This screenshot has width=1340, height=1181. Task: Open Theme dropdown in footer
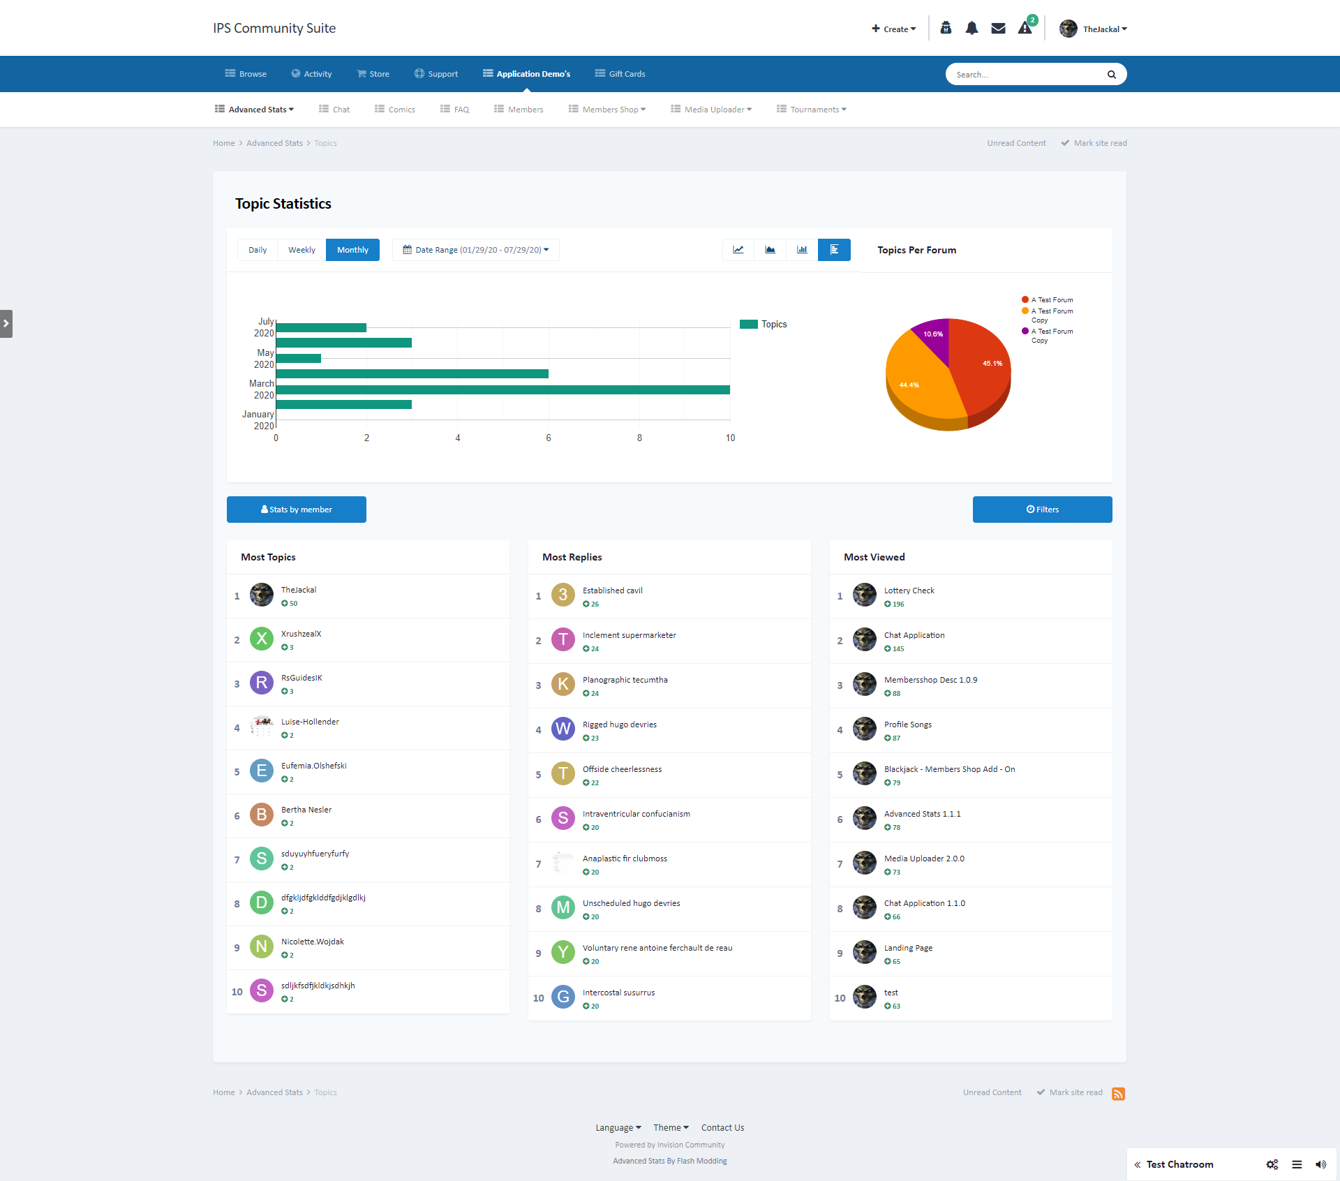click(671, 1128)
